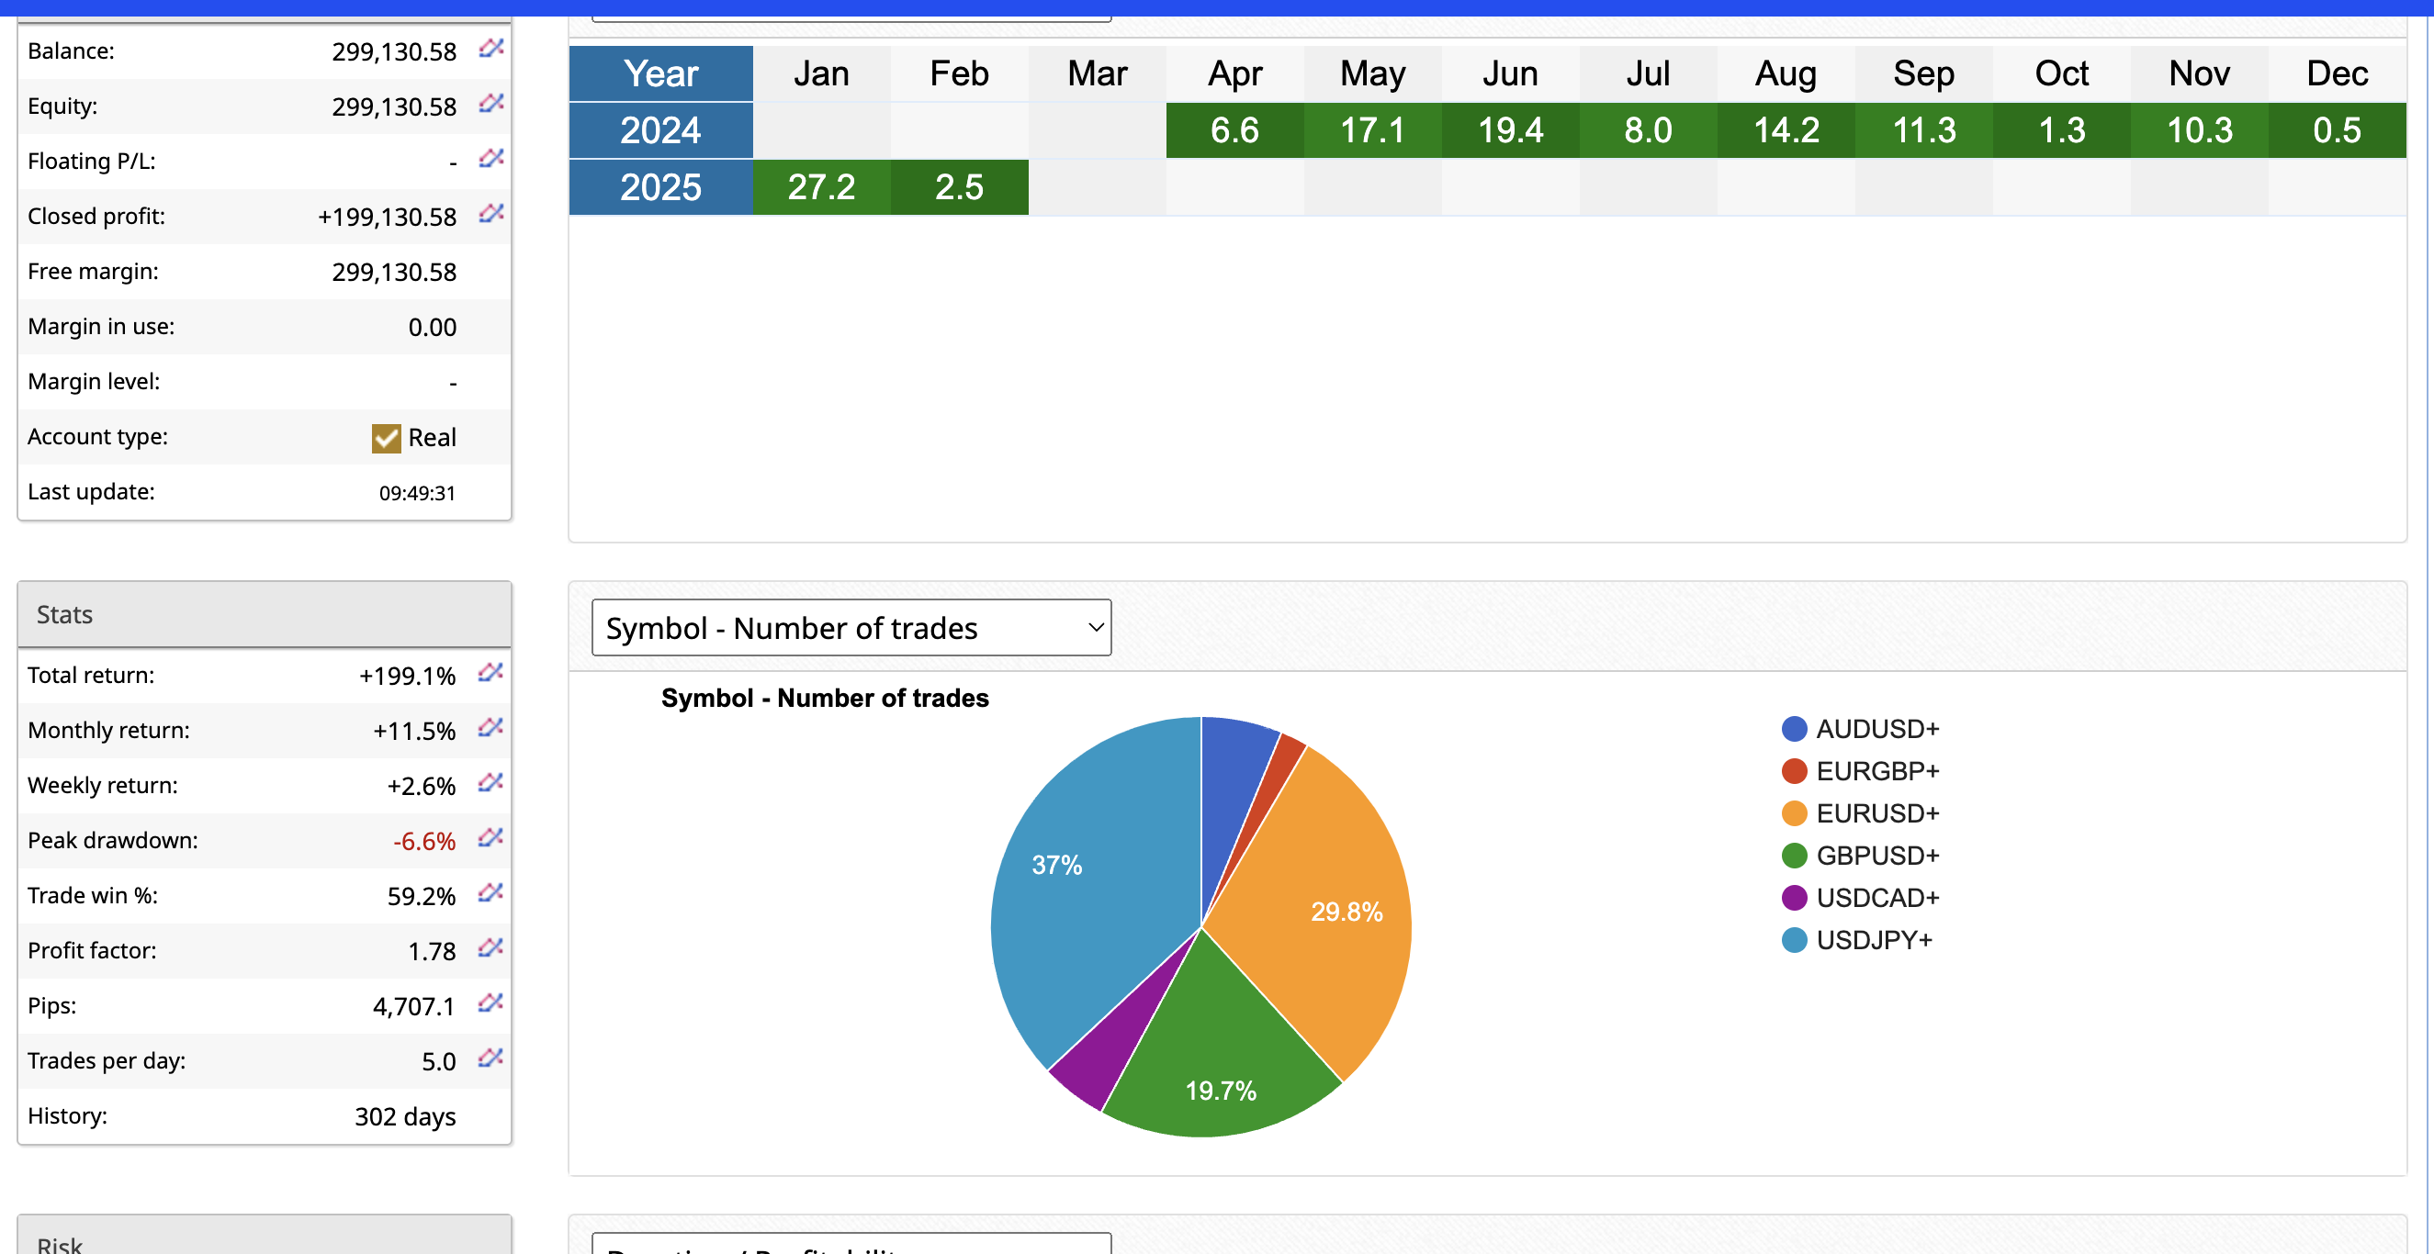Toggle AUDUSD+ legend entry in pie chart
The width and height of the screenshot is (2434, 1254).
coord(1876,729)
